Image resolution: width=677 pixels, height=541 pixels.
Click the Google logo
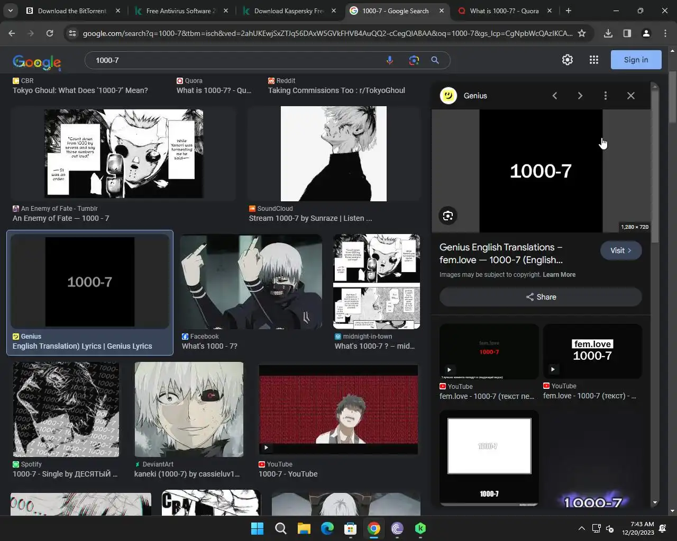36,62
